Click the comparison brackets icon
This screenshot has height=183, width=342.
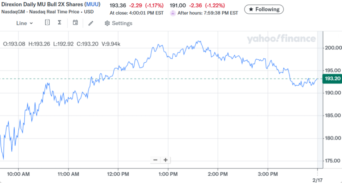click(x=47, y=23)
